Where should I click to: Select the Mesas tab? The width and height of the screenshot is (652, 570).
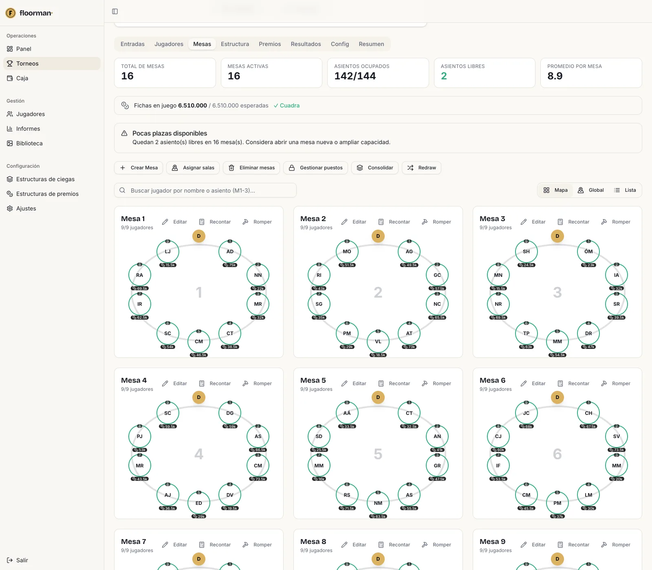click(x=202, y=44)
